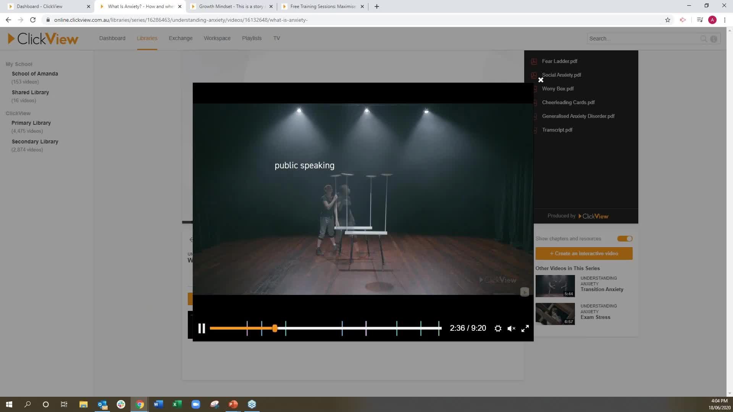Open media control icon in Chrome toolbar
Viewport: 733px width, 412px height.
click(x=700, y=20)
